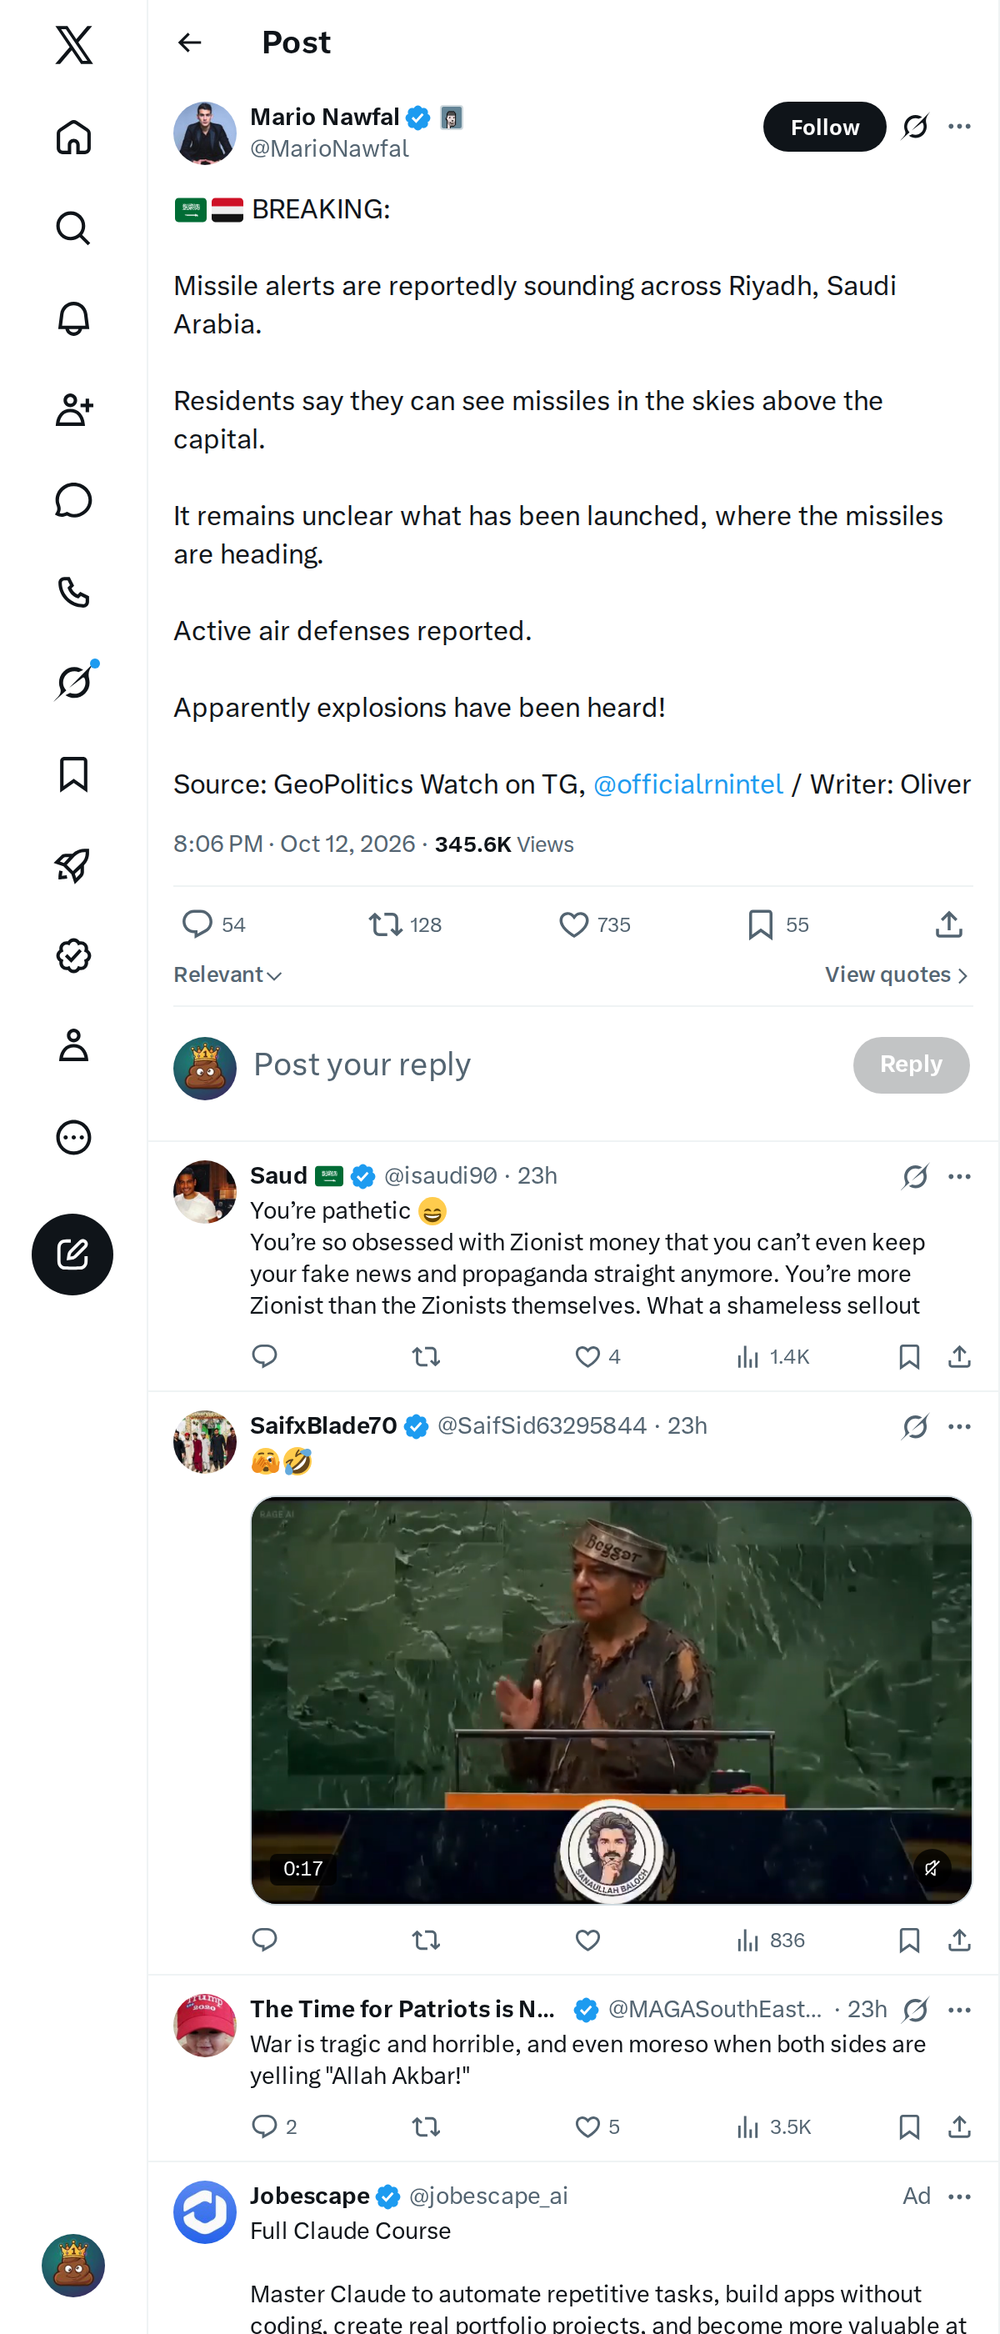Share Mario Nawfal's post
This screenshot has width=1000, height=2334.
pos(948,924)
